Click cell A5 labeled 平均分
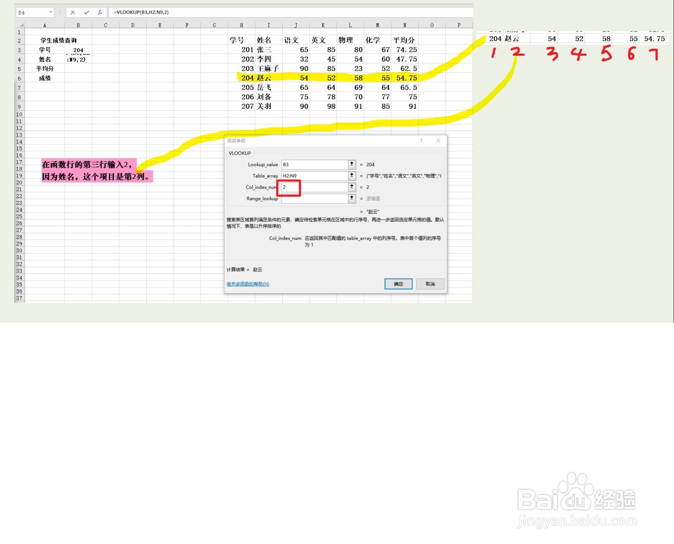Screen dimensions: 674x544 [45, 69]
